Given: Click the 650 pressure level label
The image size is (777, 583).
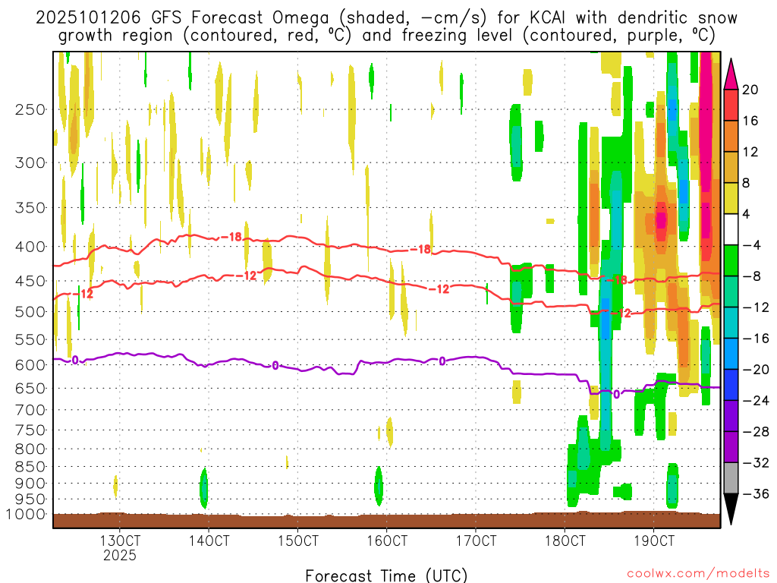Looking at the screenshot, I should click(30, 388).
